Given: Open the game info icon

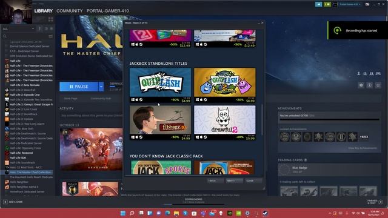Looking at the screenshot, I should click(x=369, y=85).
